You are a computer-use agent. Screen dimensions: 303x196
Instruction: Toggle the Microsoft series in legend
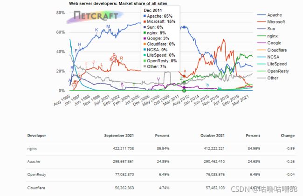[x=271, y=22]
